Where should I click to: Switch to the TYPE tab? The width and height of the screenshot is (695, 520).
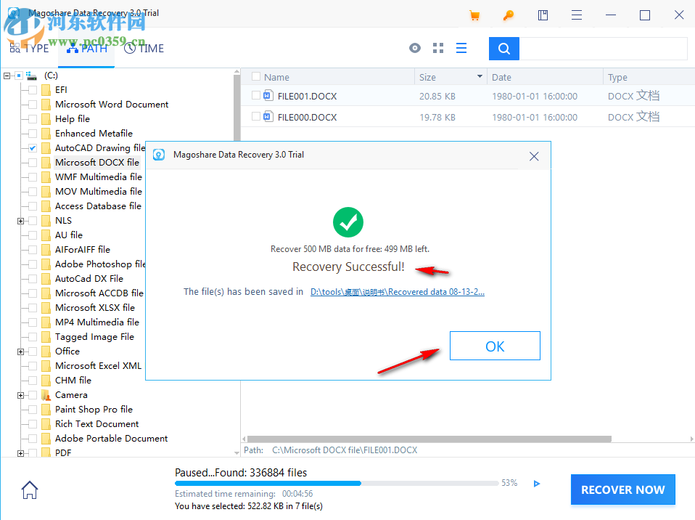coord(30,48)
